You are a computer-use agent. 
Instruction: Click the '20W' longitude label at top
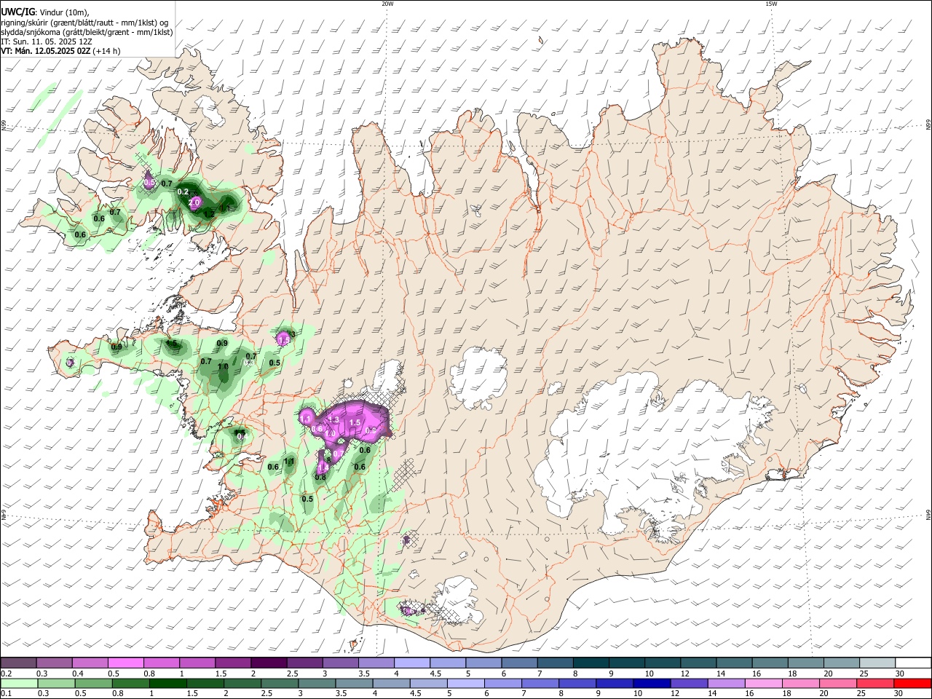(387, 4)
